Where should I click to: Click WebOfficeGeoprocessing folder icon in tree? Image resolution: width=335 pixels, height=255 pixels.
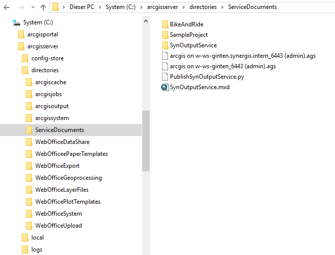click(29, 178)
